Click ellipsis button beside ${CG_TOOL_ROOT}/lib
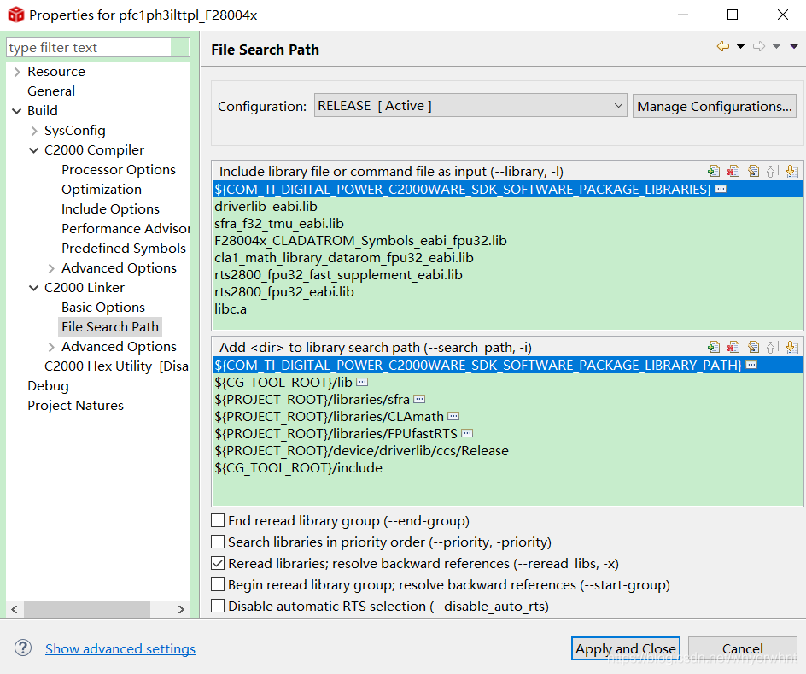The width and height of the screenshot is (806, 674). click(x=362, y=382)
